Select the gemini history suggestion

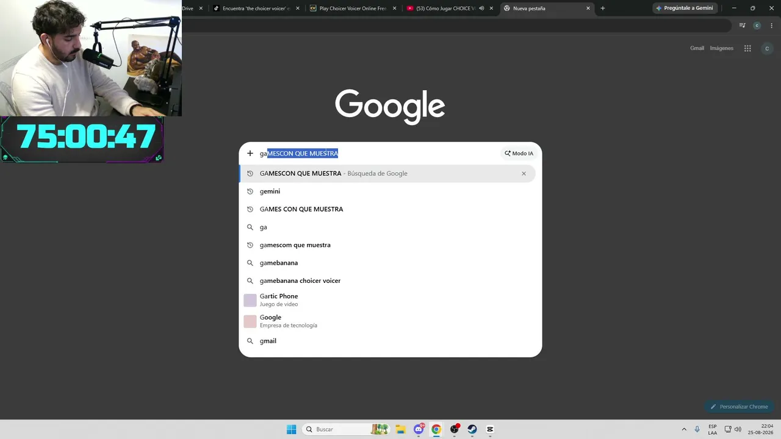(387, 191)
